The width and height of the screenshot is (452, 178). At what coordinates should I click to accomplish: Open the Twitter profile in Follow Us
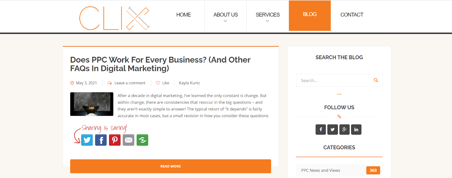333,130
